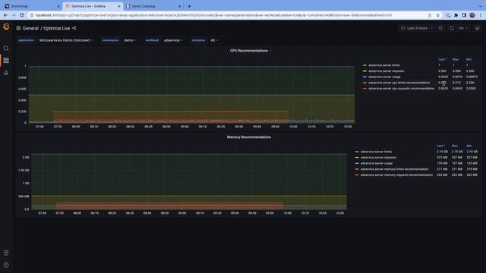
Task: Toggle Memory adservice.server limits series
Action: pyautogui.click(x=376, y=152)
